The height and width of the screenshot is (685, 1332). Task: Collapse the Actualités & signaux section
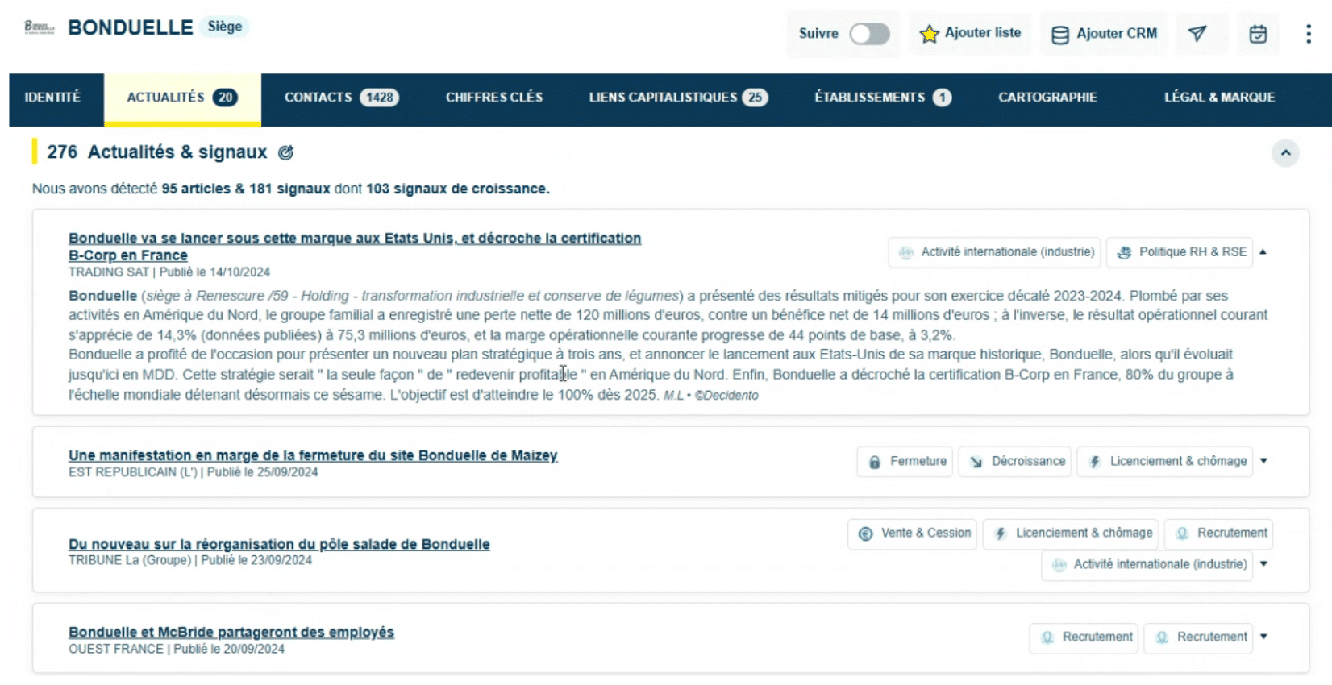[1285, 152]
